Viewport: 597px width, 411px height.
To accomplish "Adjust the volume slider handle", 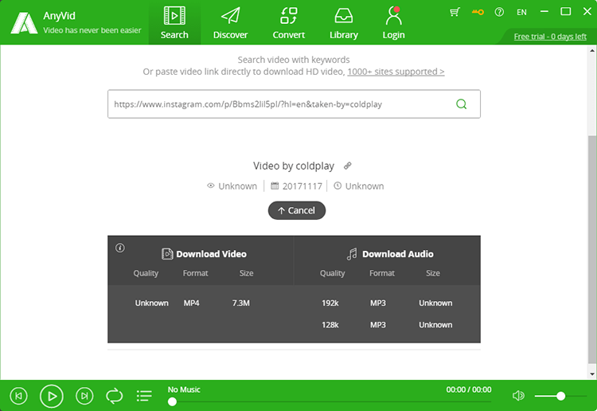I will click(560, 396).
